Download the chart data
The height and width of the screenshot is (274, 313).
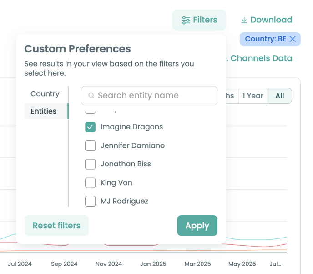pyautogui.click(x=266, y=20)
